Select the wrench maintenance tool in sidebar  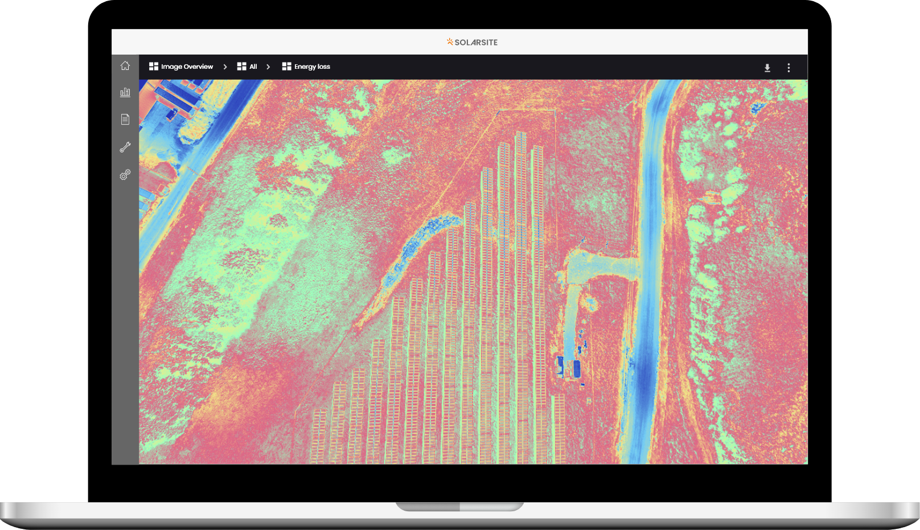(125, 146)
